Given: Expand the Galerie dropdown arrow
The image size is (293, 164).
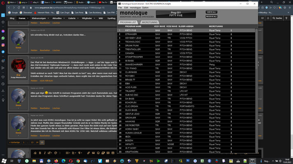Looking at the screenshot, I should click(x=78, y=18).
